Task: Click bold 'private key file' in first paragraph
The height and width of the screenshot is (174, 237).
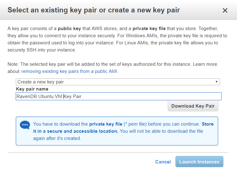Action: [149, 29]
